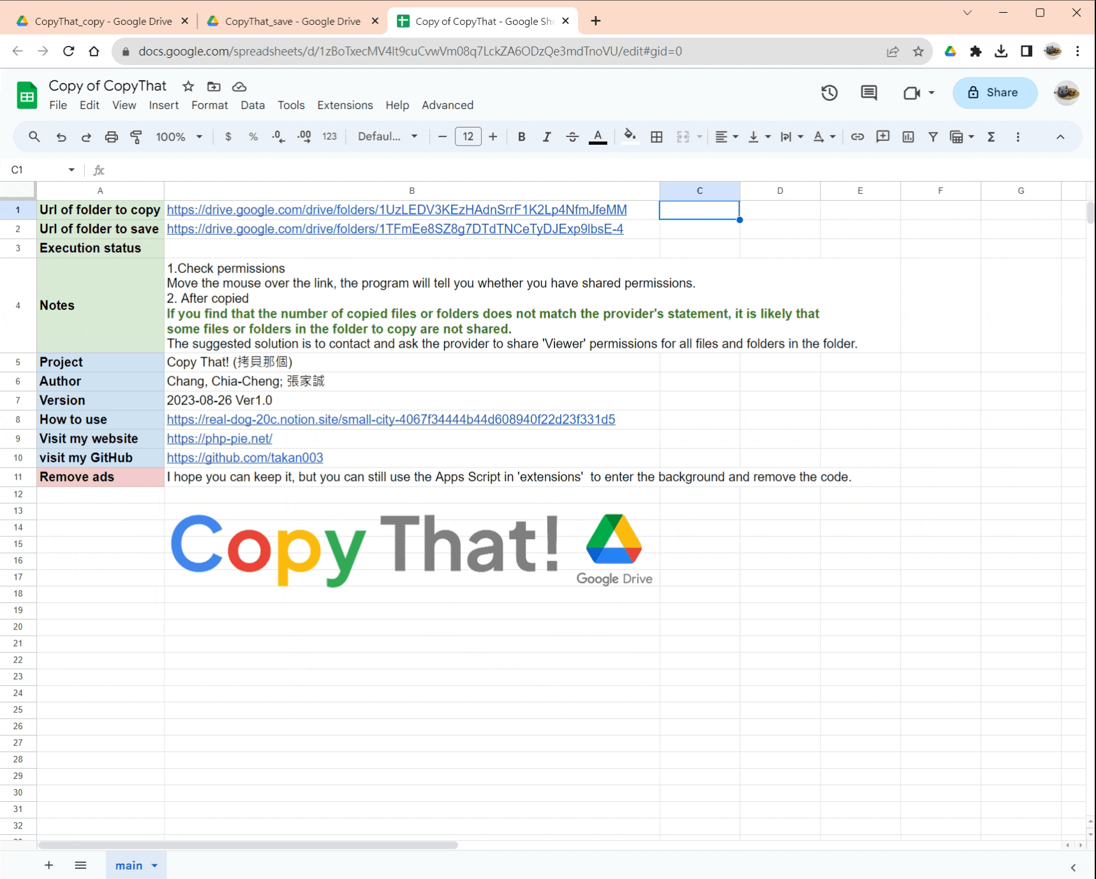Open the Edit menu
This screenshot has height=879, width=1096.
click(x=89, y=105)
